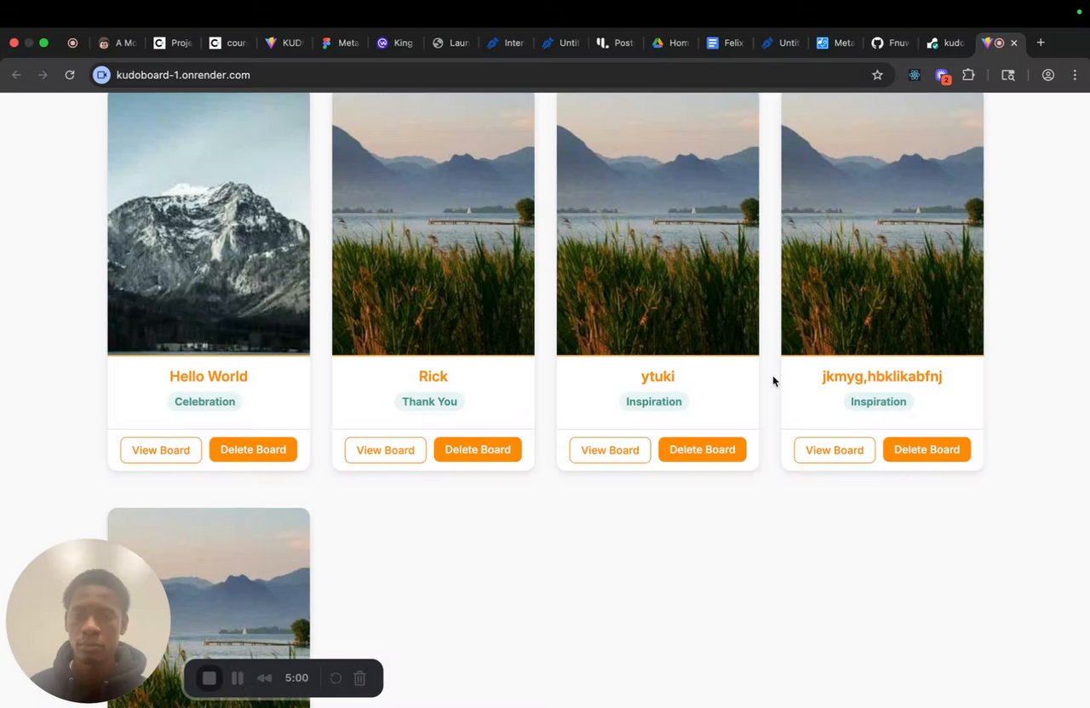Go back to the previous page
Image resolution: width=1090 pixels, height=708 pixels.
click(16, 75)
